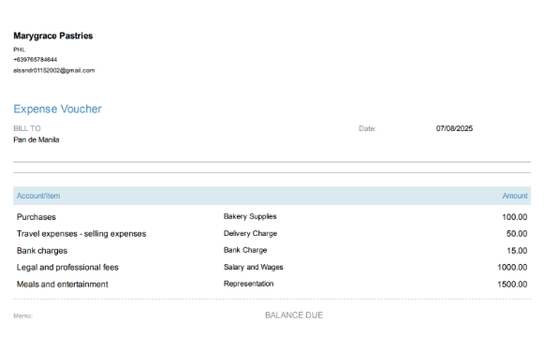Click the 50.00 amount
The image size is (544, 337).
pos(517,234)
